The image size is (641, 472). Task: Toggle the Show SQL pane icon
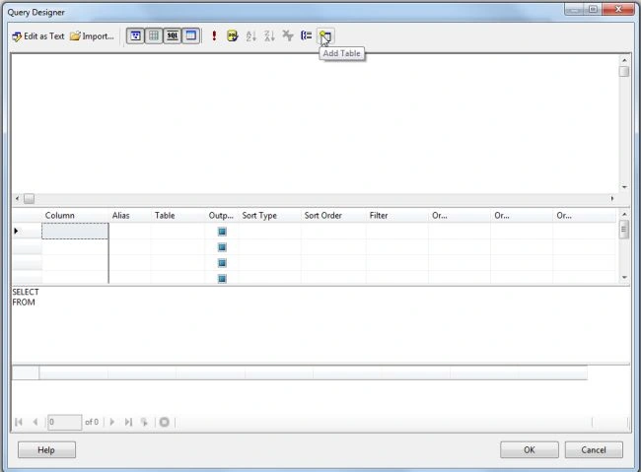click(173, 35)
